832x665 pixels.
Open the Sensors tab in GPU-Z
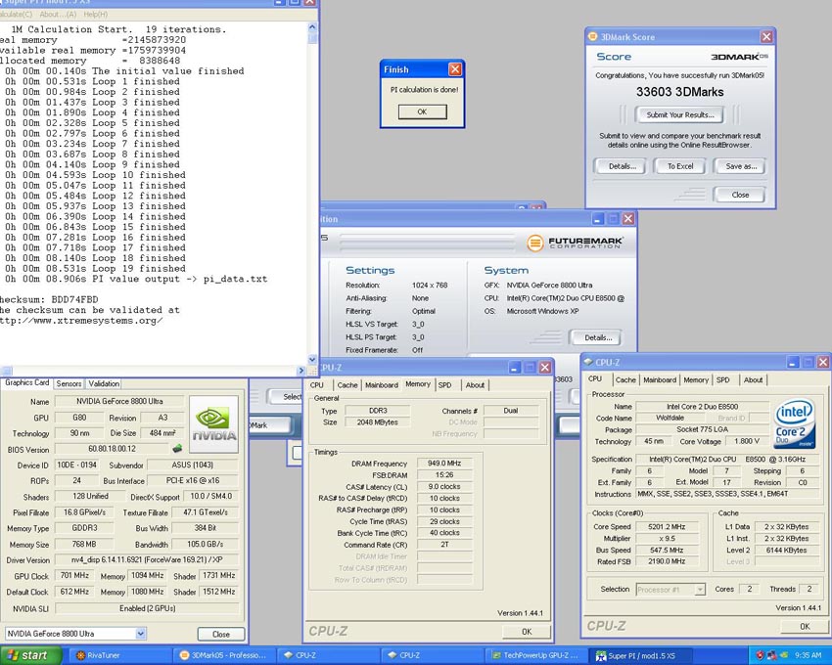69,383
